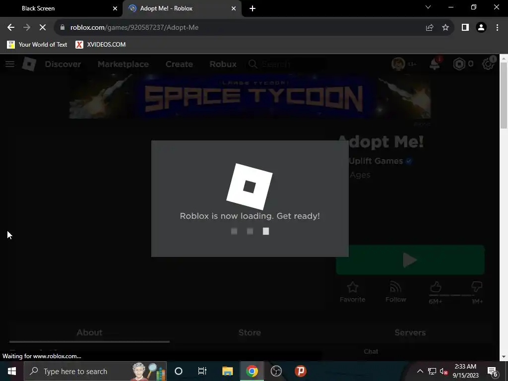
Task: Open the tab search chevron
Action: tap(428, 7)
